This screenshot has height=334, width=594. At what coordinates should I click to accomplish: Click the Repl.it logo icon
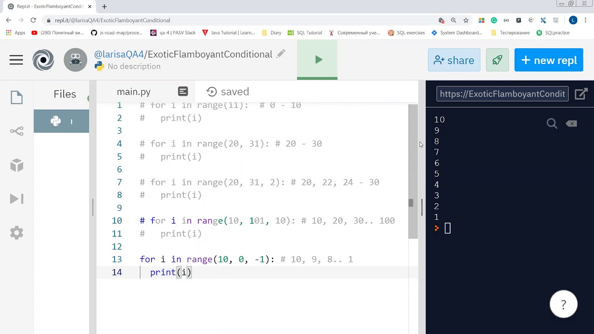(x=43, y=60)
